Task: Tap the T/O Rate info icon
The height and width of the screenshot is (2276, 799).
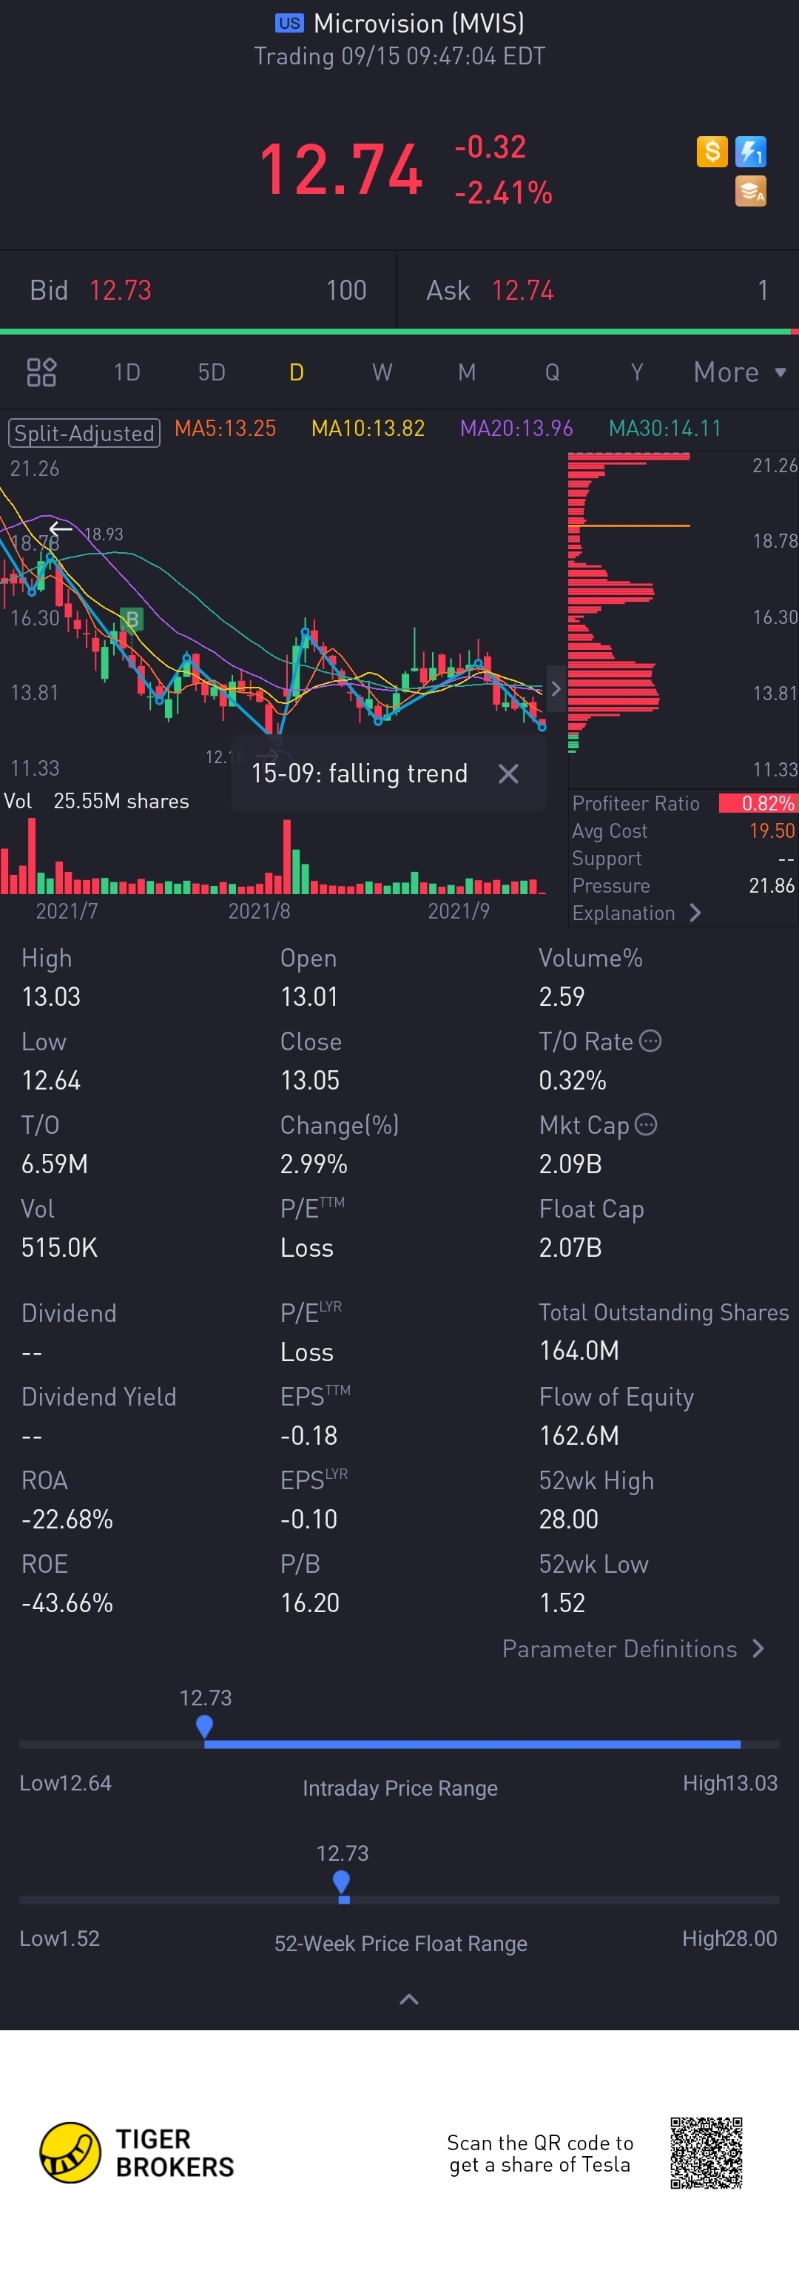Action: click(650, 1041)
